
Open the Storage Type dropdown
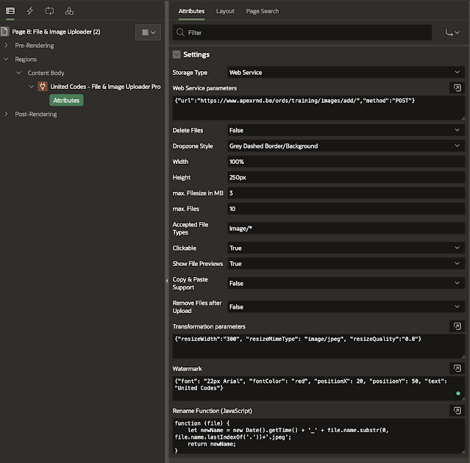[346, 73]
